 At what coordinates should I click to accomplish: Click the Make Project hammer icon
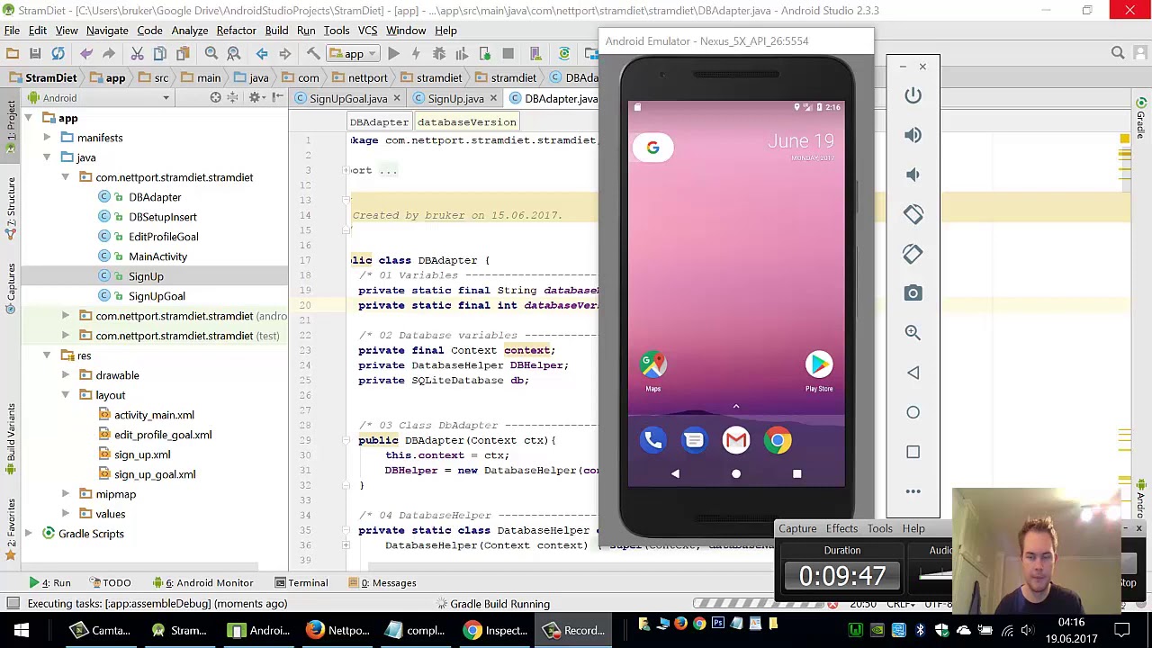pyautogui.click(x=313, y=54)
